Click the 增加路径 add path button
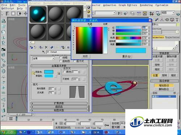The height and width of the screenshot is (135, 181). [x=164, y=85]
